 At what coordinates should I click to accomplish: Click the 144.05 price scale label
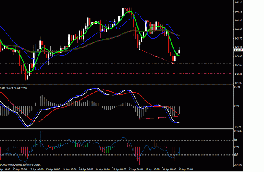(x=238, y=29)
